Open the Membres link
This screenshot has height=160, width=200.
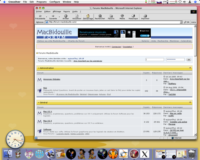click(174, 41)
